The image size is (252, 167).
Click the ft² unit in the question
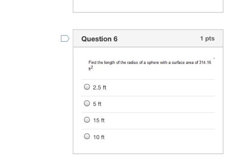coord(91,68)
